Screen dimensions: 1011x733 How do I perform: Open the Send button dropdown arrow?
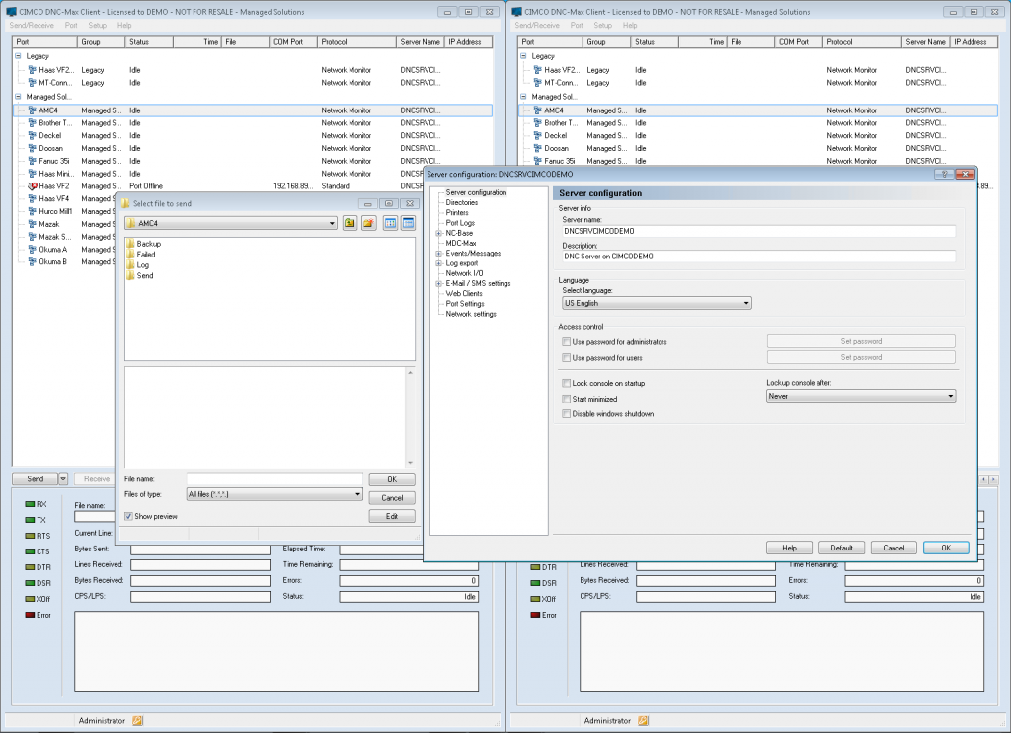[x=62, y=478]
